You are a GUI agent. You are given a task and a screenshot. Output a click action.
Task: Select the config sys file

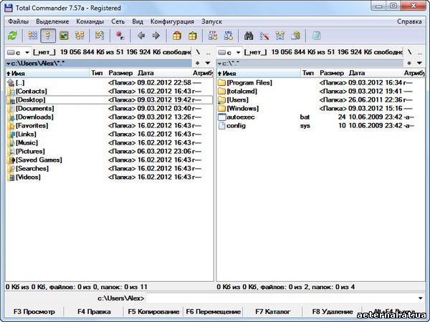[320, 126]
